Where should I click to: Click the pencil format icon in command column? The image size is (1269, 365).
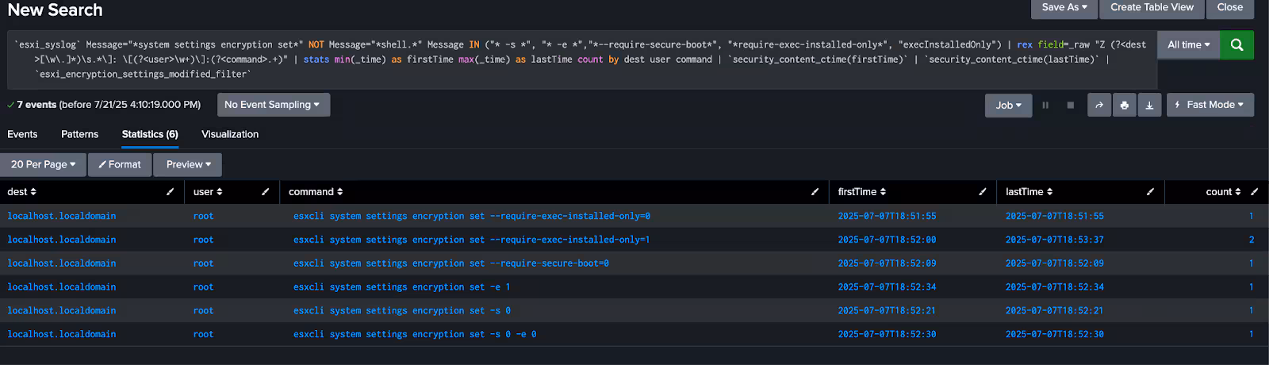pos(815,192)
